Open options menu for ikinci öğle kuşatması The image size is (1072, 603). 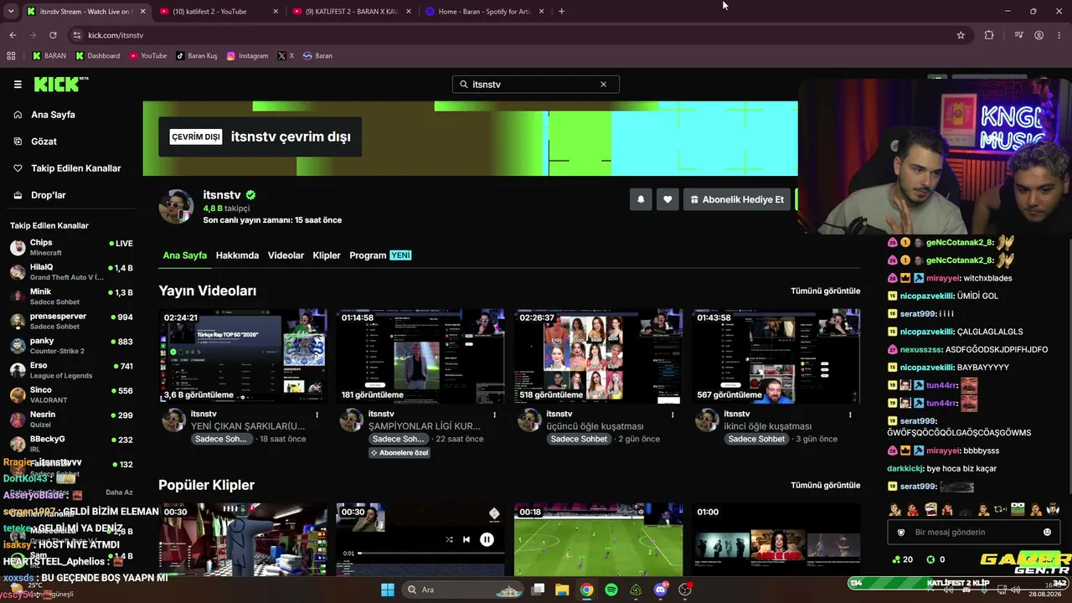point(850,415)
